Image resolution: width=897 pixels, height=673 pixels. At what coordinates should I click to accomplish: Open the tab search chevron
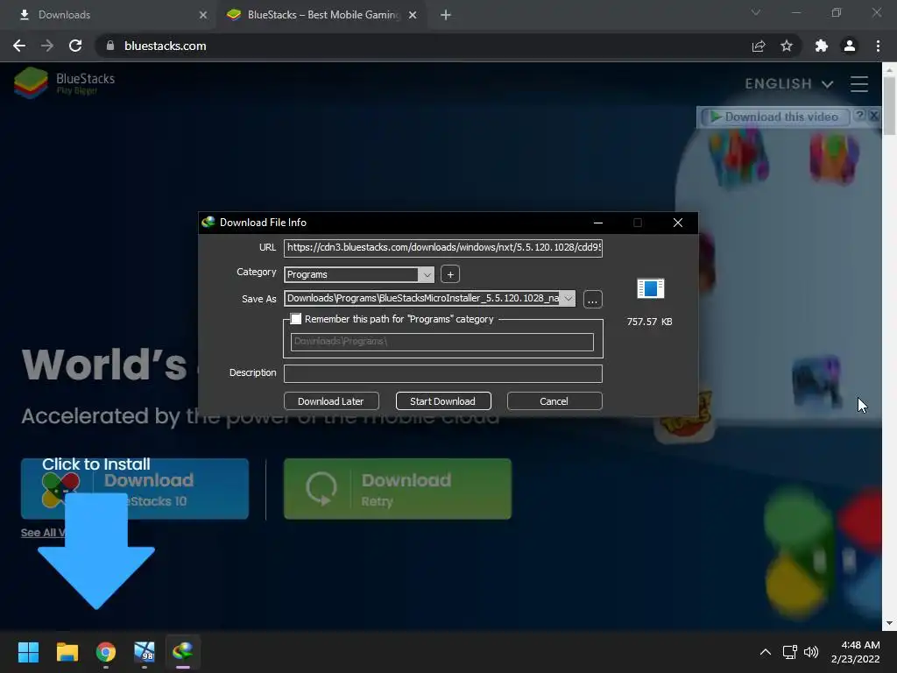[756, 12]
